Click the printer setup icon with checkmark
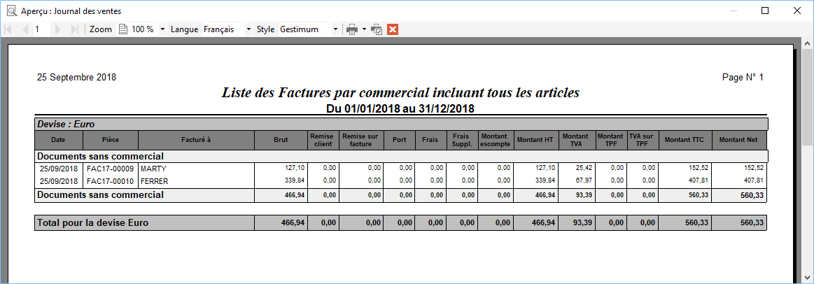The width and height of the screenshot is (814, 284). 377,29
